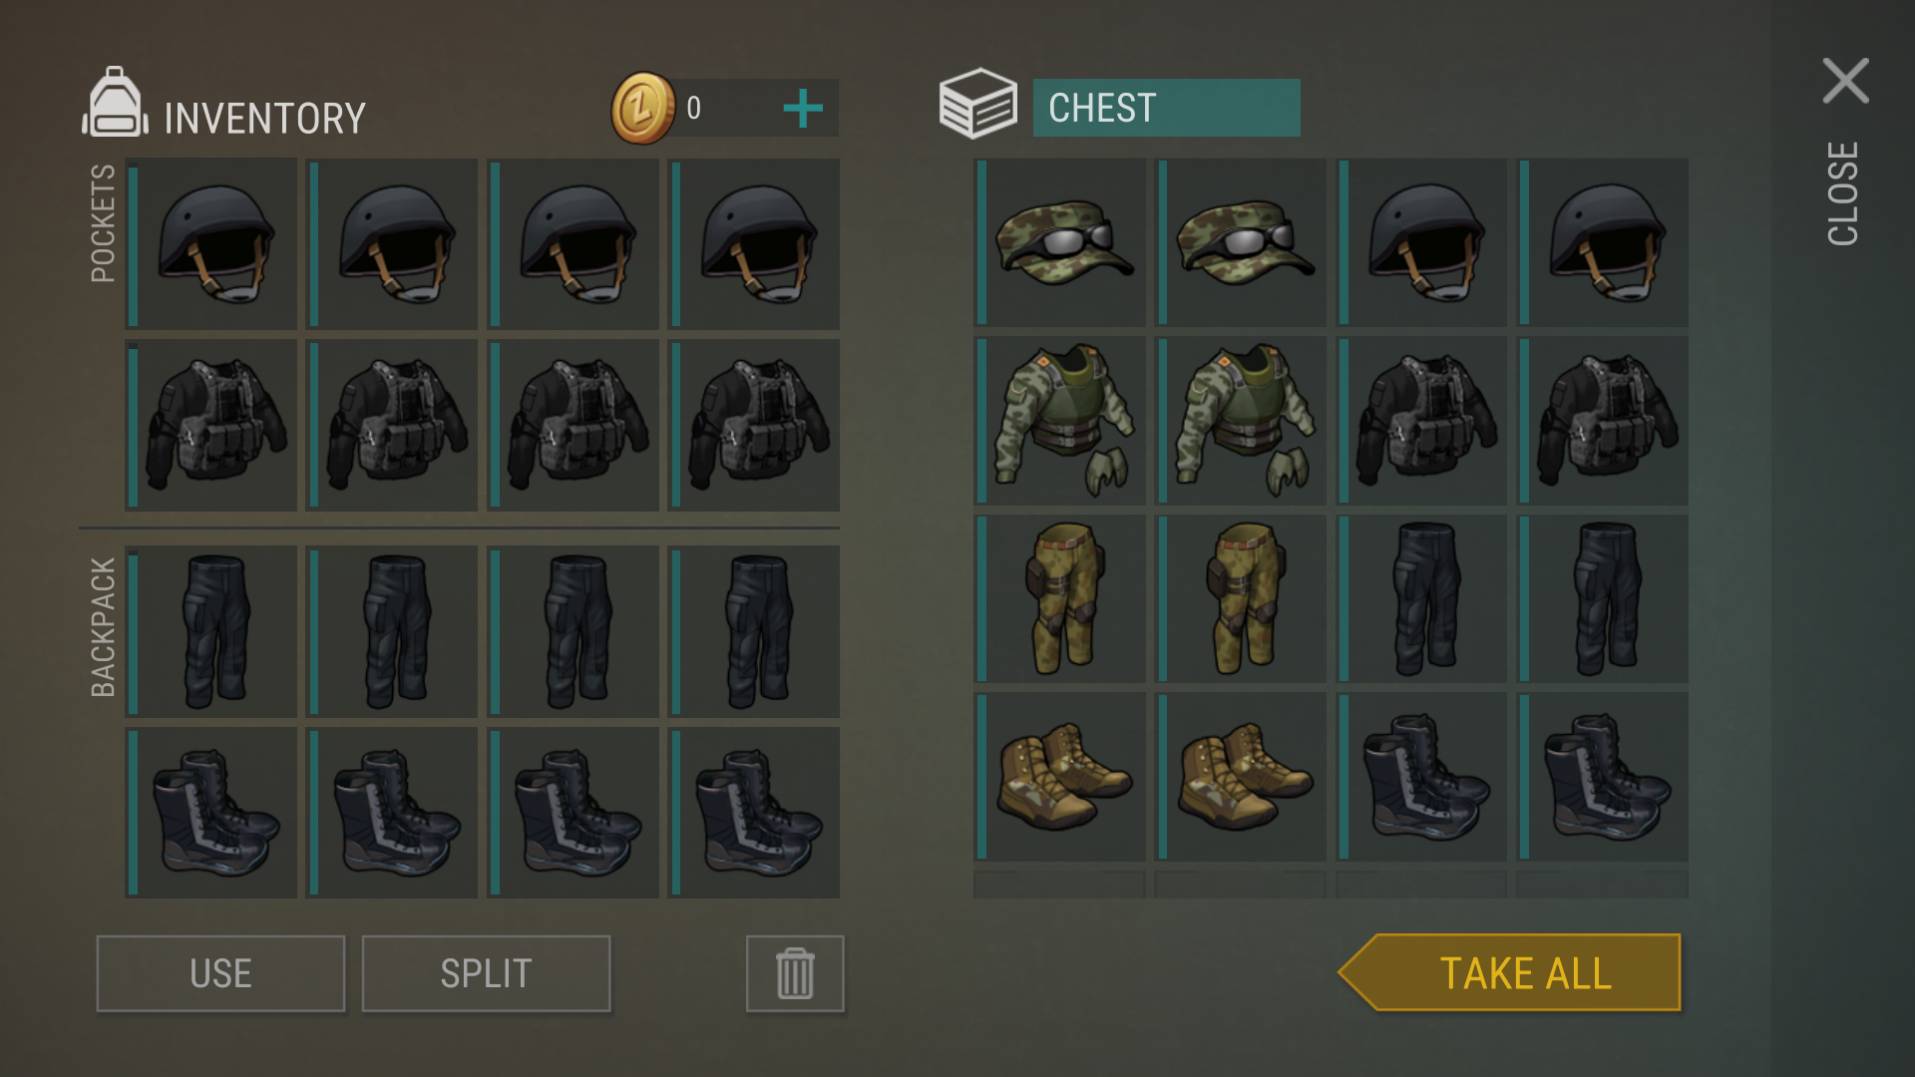The image size is (1915, 1077).
Task: Select the last black tactical vest in inventory
Action: tap(753, 426)
